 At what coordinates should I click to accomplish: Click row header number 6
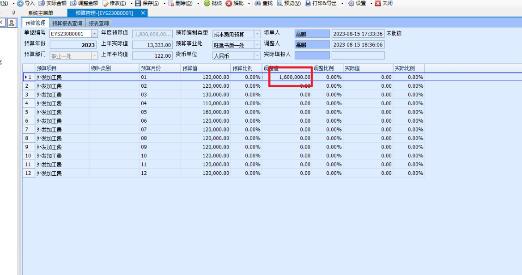coord(29,121)
